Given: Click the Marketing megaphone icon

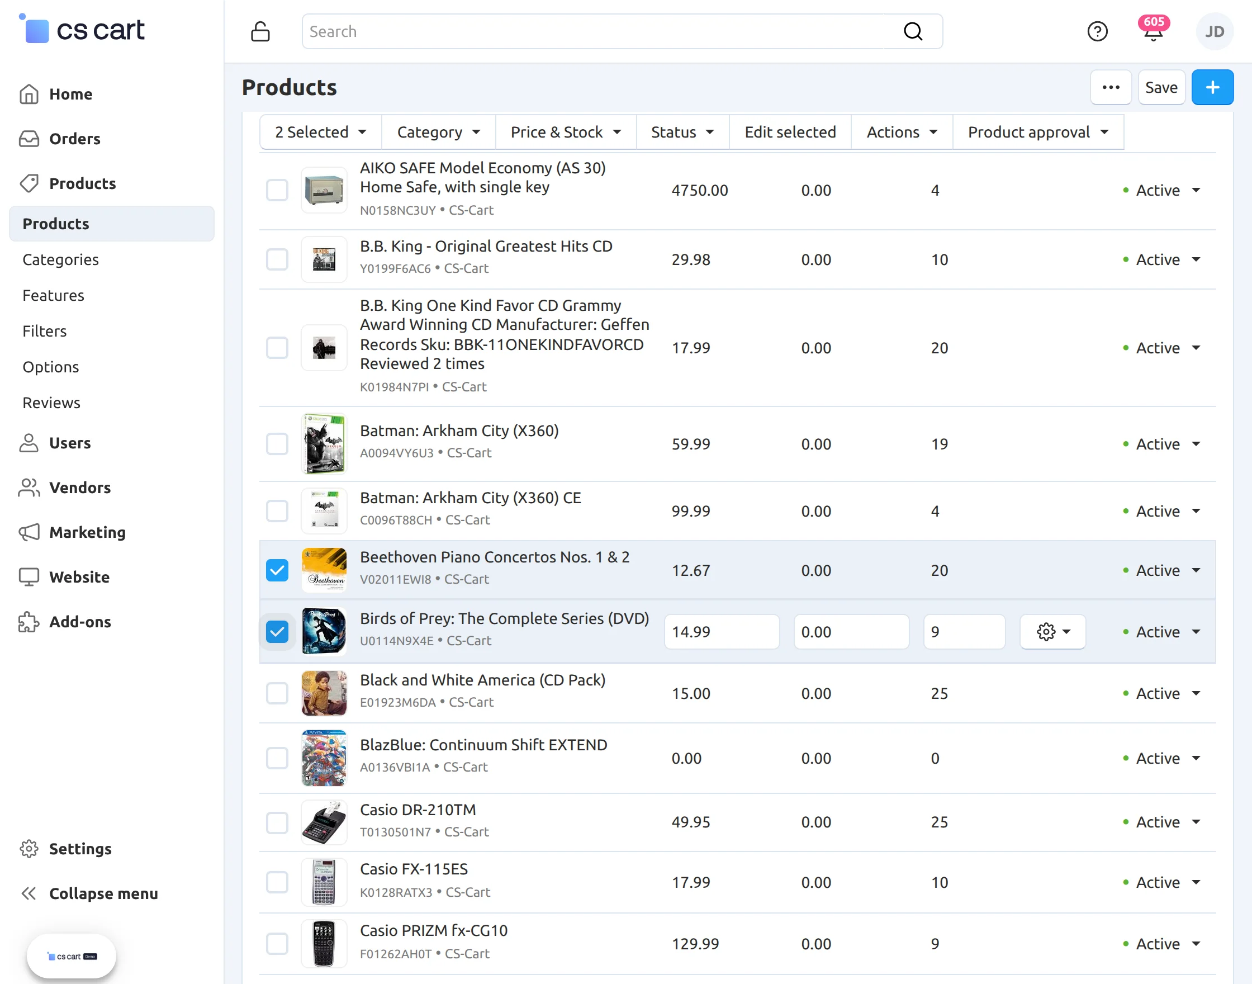Looking at the screenshot, I should coord(29,532).
